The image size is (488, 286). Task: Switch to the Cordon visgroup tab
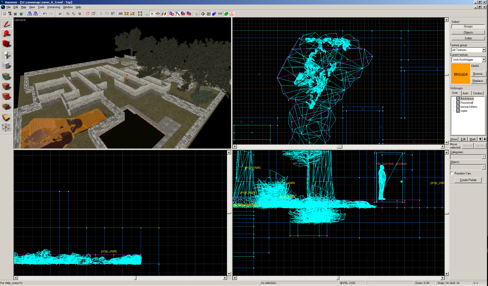tap(477, 93)
